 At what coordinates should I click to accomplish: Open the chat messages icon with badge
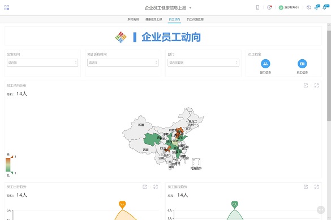(x=317, y=7)
